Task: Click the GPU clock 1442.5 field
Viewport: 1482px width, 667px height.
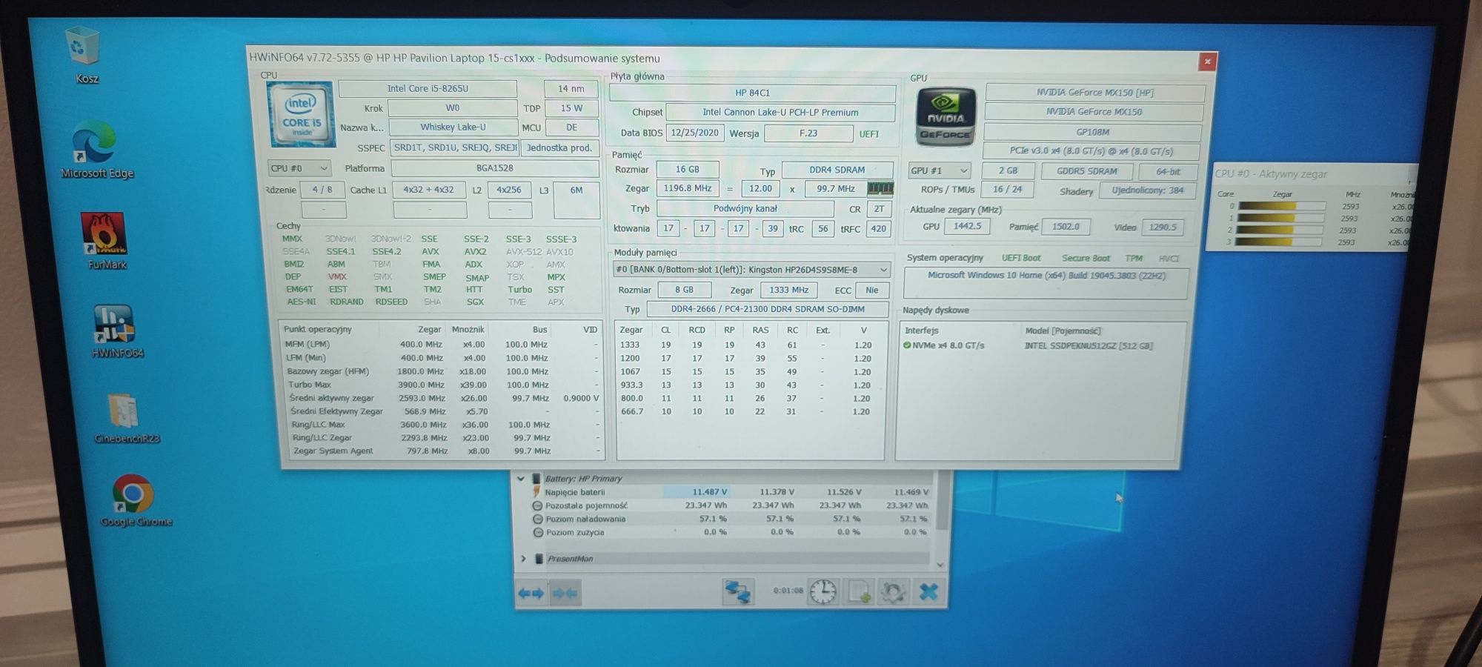Action: [x=967, y=226]
